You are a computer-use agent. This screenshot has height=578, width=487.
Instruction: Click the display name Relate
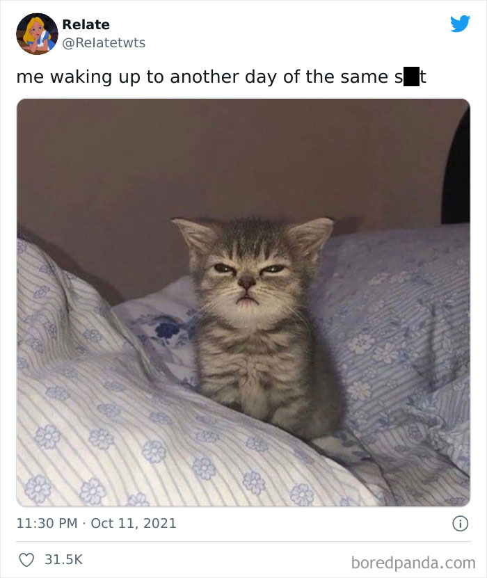[86, 25]
